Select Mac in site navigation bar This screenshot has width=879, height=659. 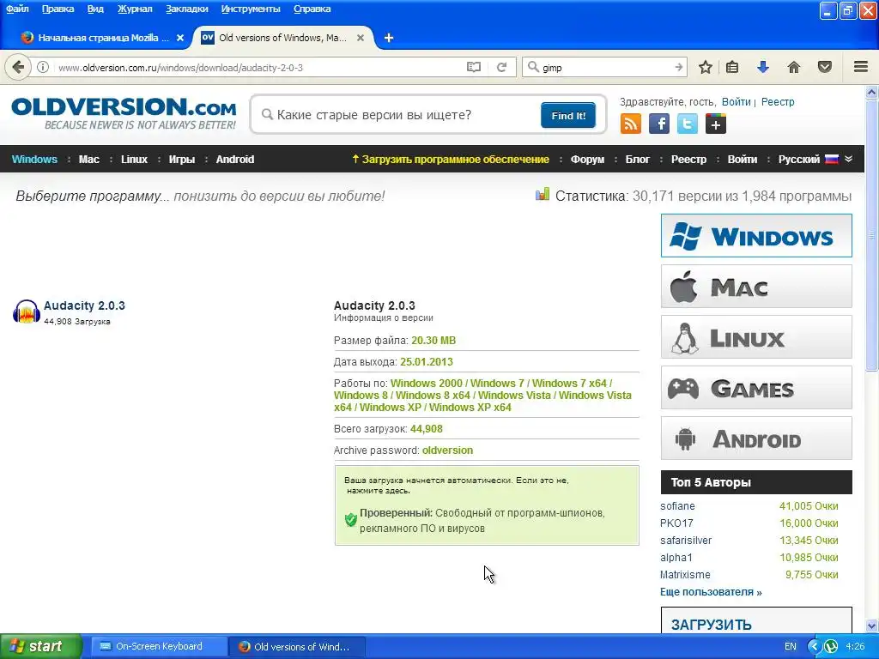tap(88, 159)
